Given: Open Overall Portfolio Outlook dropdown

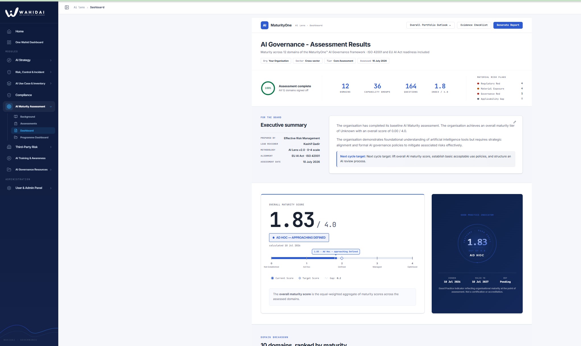Looking at the screenshot, I should [430, 25].
